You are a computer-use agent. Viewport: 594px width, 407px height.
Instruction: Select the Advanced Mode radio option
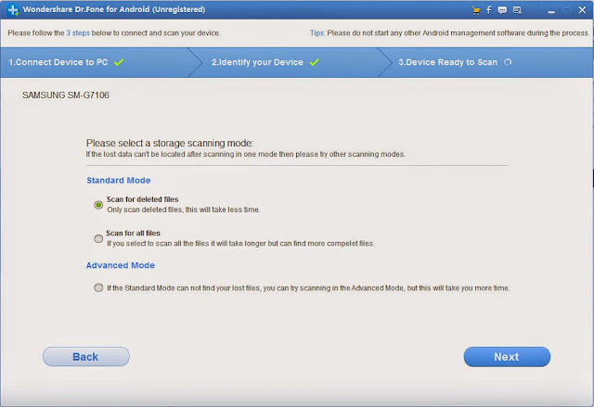[98, 287]
